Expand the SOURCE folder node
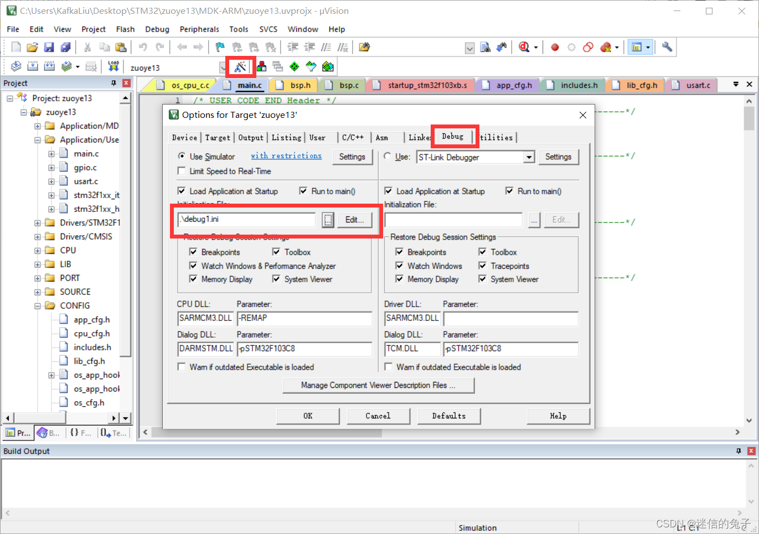759x534 pixels. pos(38,292)
